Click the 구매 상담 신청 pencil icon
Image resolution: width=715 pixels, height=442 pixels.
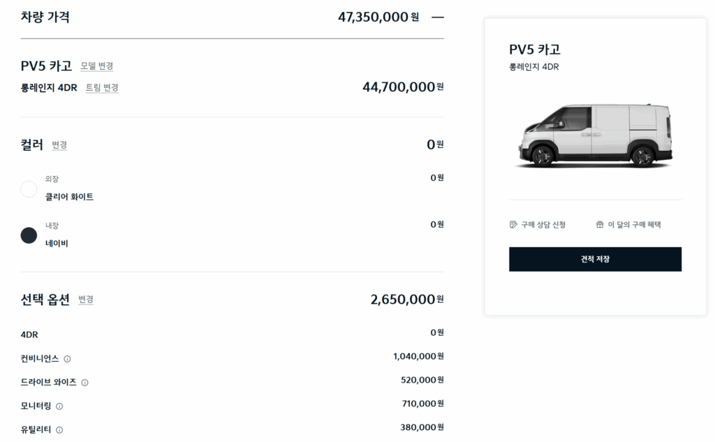[x=513, y=224]
